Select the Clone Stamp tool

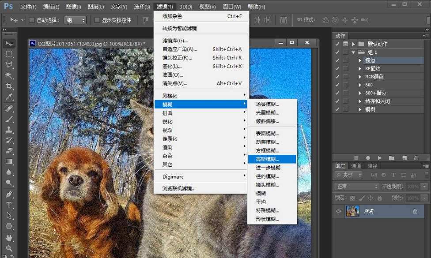pyautogui.click(x=9, y=130)
